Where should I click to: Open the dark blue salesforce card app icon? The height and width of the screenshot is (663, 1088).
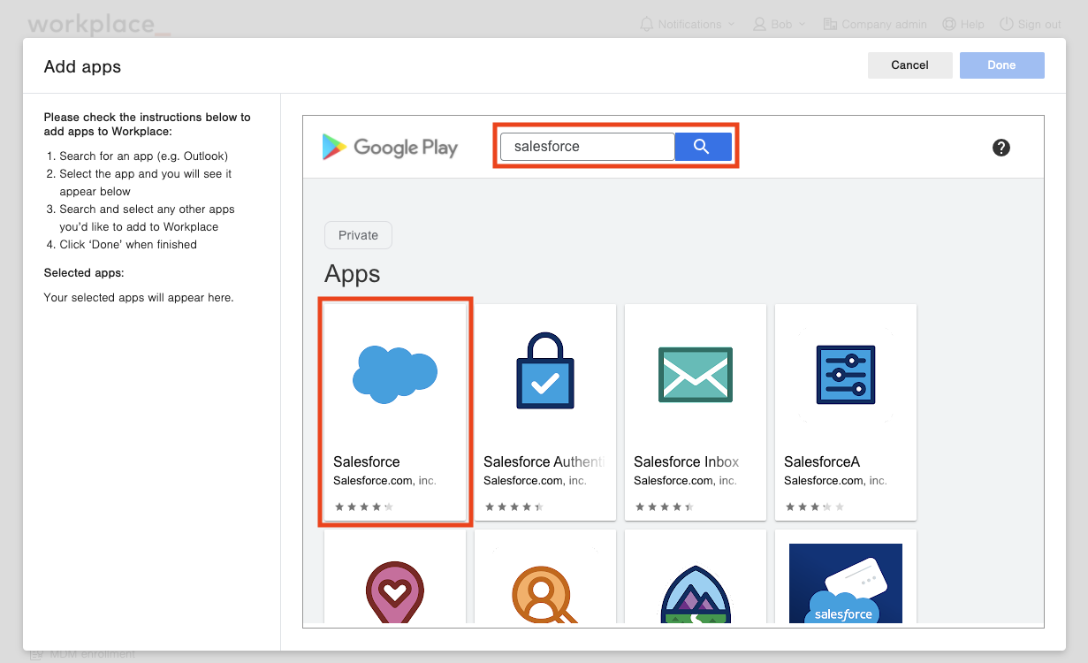[x=846, y=585]
